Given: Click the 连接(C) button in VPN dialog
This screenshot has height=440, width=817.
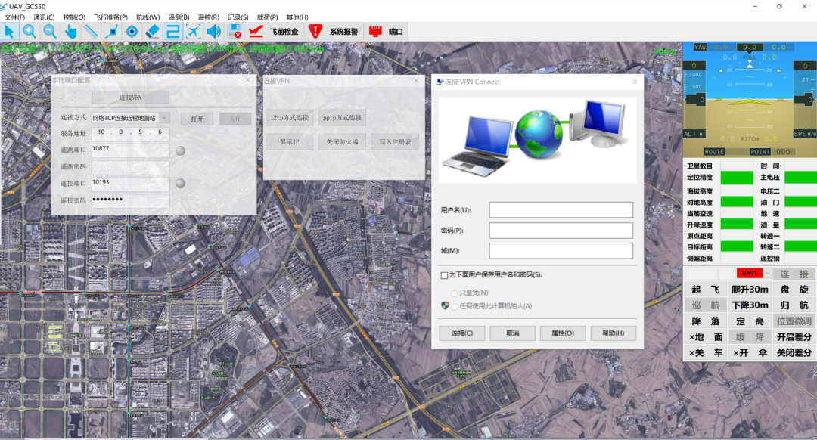Looking at the screenshot, I should 462,333.
